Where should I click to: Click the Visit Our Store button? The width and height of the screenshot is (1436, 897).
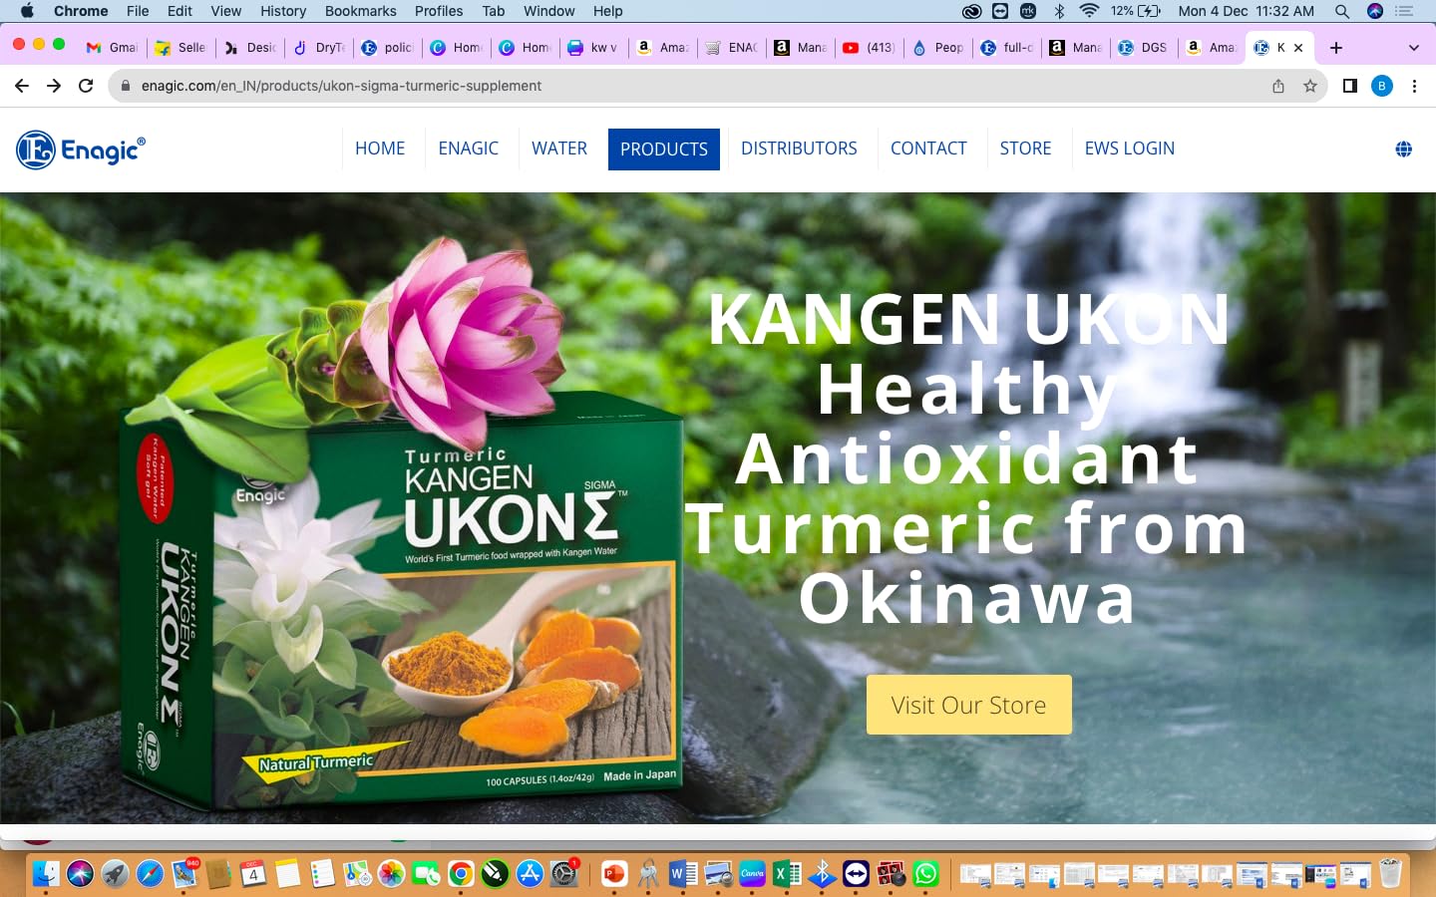(x=968, y=705)
